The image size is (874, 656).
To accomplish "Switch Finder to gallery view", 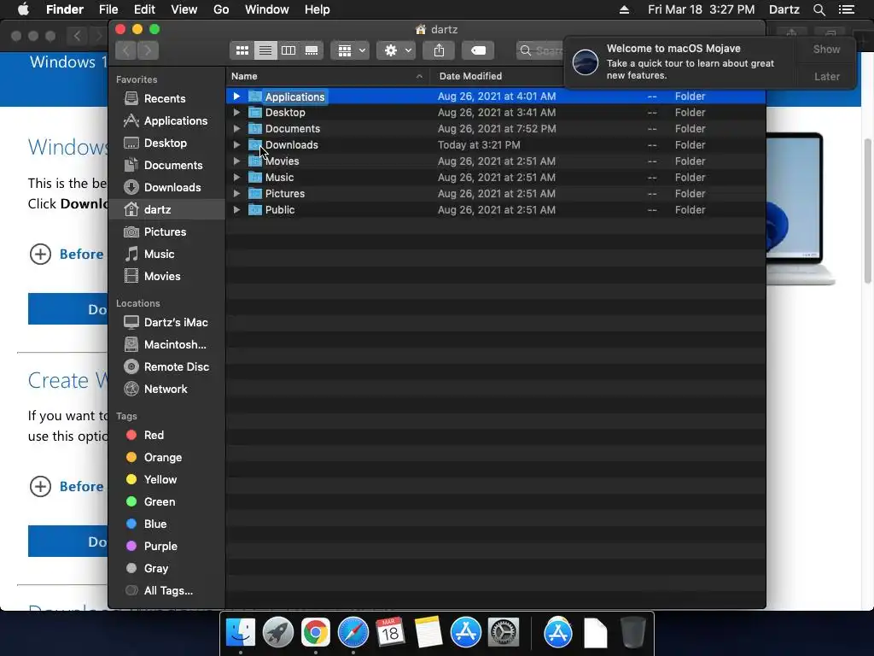I will 312,50.
